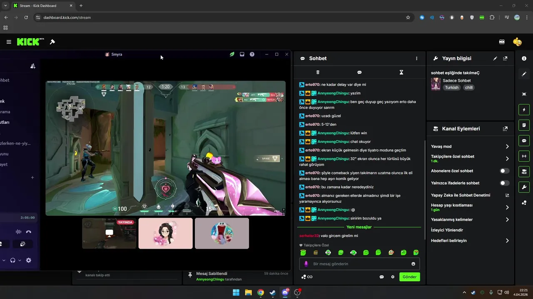Open the info icon in right sidebar
Viewport: 533px width, 299px height.
click(524, 59)
